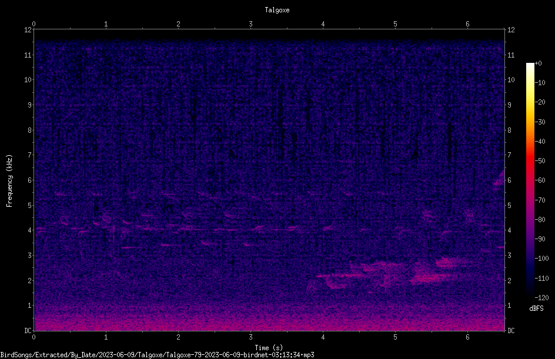The image size is (555, 359).
Task: Click the "10" tick on the right frequency axis
Action: click(x=511, y=80)
